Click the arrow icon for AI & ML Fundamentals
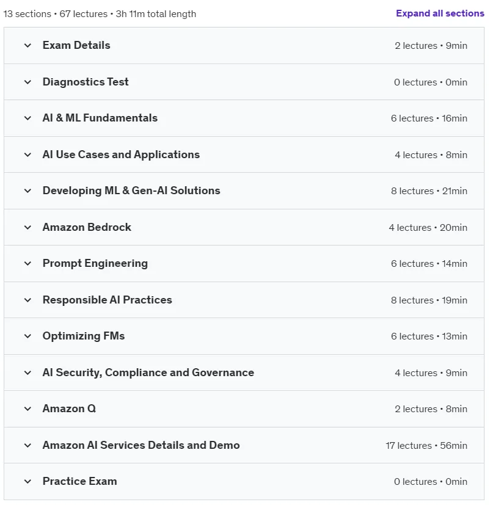The width and height of the screenshot is (490, 505). [27, 118]
